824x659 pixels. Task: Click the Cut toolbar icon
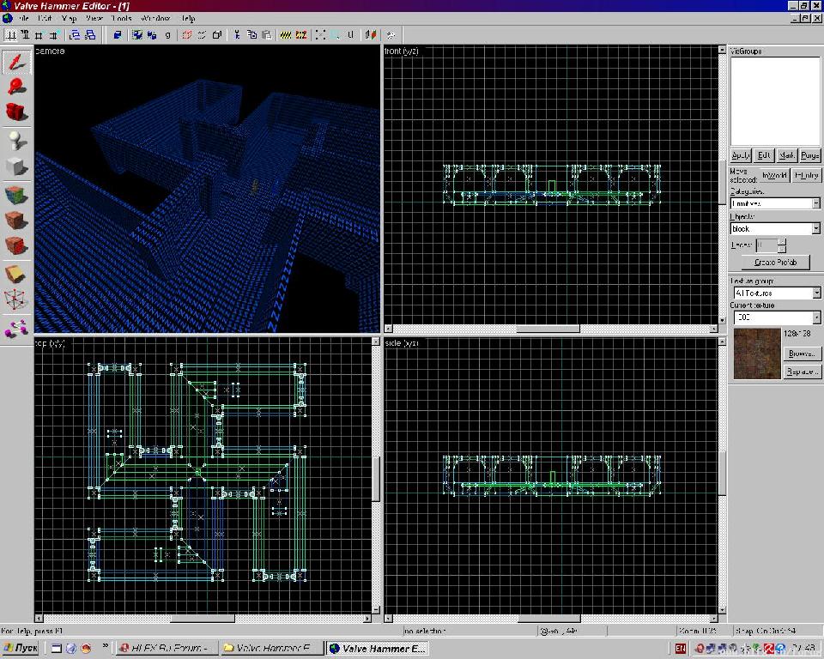[x=237, y=35]
